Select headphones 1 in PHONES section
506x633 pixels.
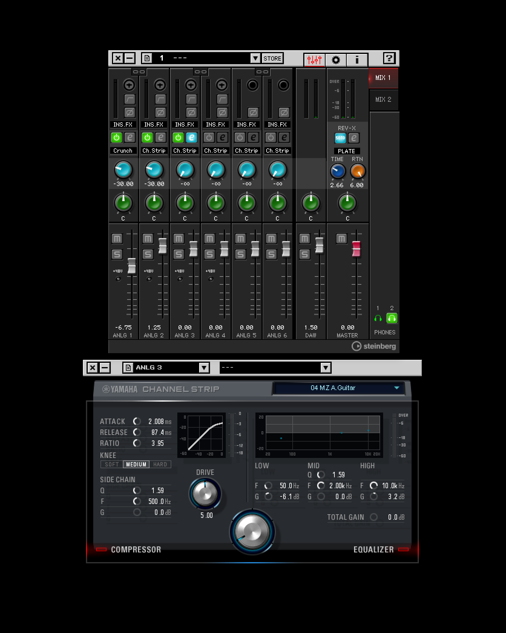point(378,318)
